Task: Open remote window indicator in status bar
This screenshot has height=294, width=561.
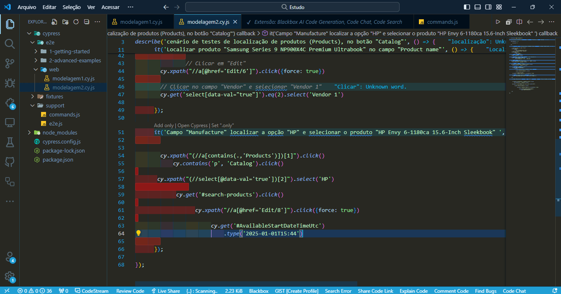Action: point(7,291)
